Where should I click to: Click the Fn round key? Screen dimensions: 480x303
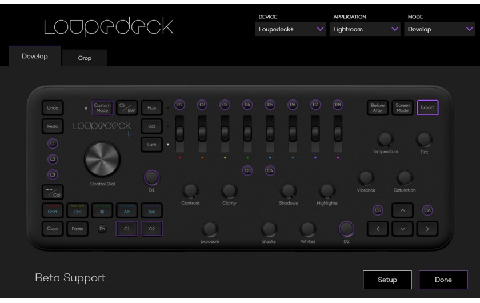pos(102,229)
